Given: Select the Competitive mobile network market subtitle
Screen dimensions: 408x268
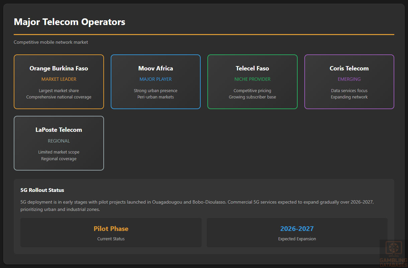Looking at the screenshot, I should click(x=51, y=42).
